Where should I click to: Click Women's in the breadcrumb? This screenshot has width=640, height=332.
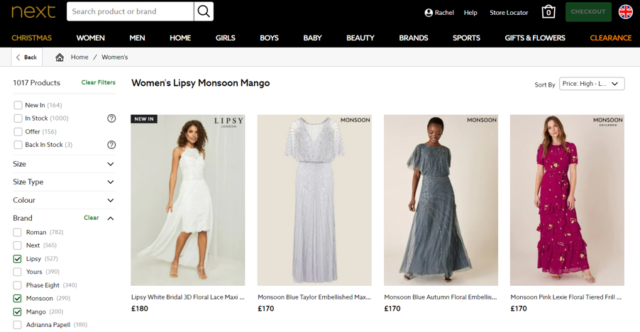115,57
